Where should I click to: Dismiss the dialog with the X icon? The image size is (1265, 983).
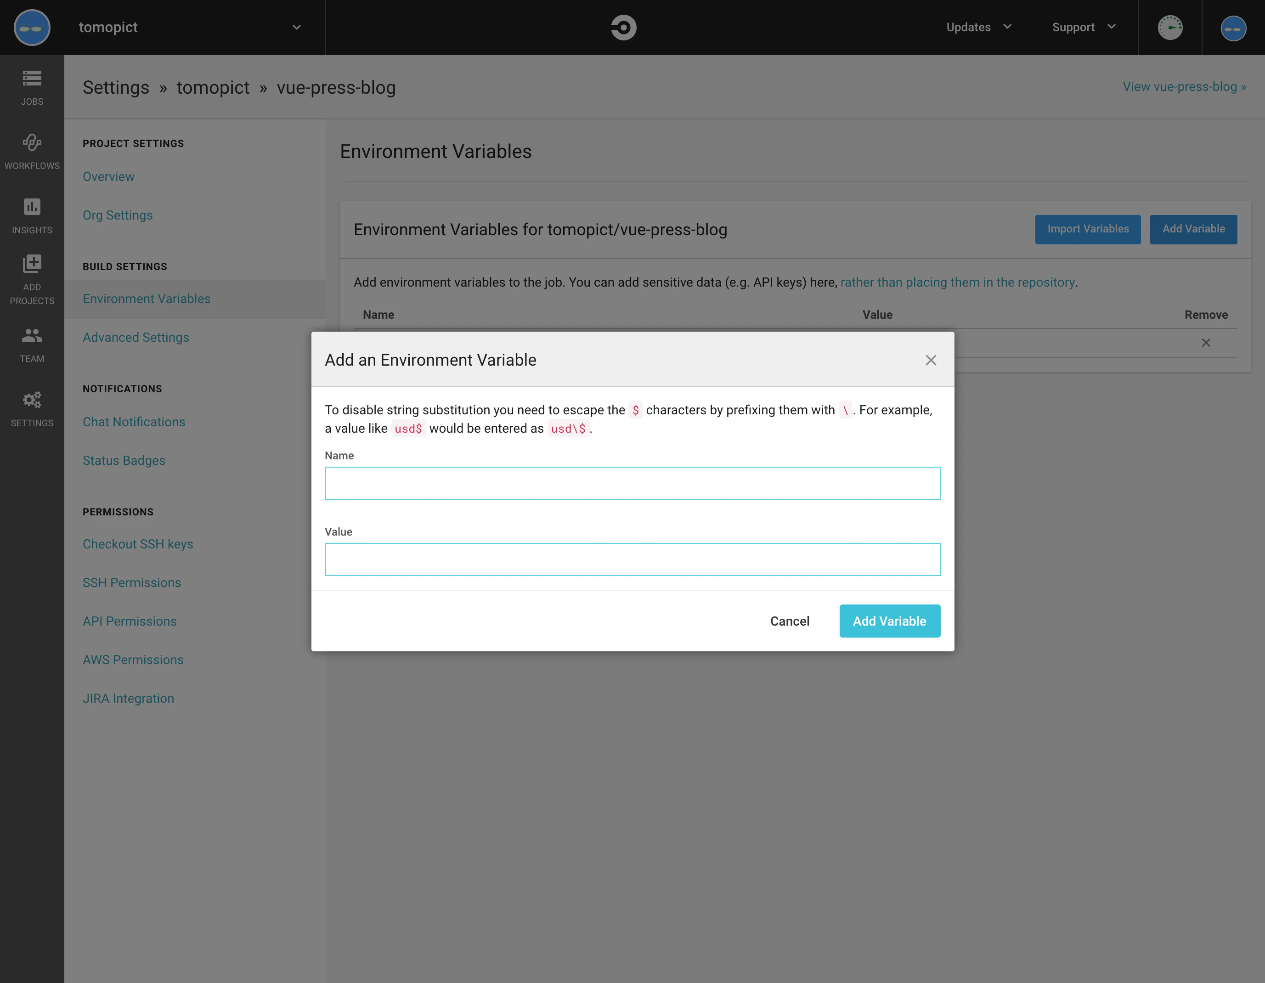pos(931,360)
